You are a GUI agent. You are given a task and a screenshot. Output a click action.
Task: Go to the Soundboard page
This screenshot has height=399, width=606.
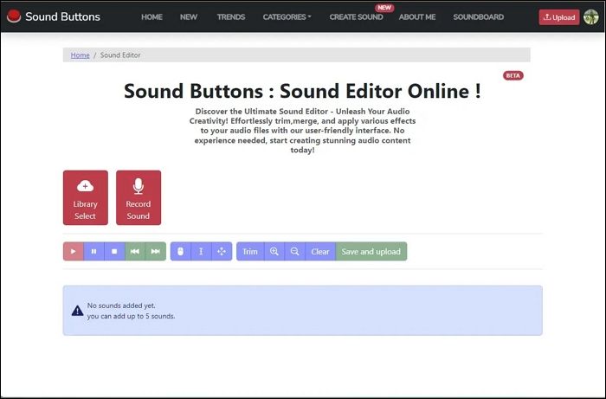tap(478, 16)
